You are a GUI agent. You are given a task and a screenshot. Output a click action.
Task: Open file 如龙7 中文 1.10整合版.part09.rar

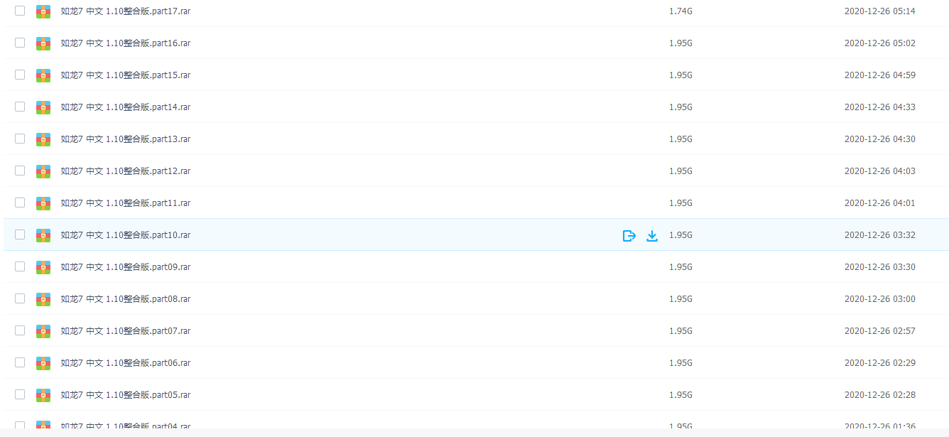pyautogui.click(x=126, y=267)
